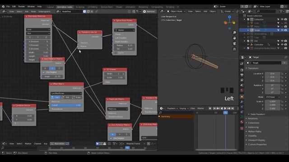Open the Render properties tab
The height and width of the screenshot is (162, 289).
242,70
